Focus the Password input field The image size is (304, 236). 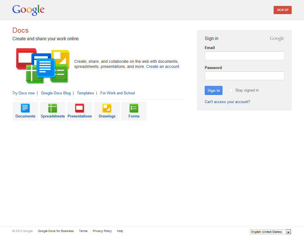click(244, 76)
